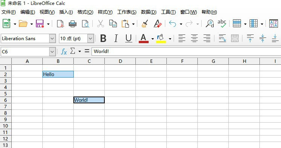Copy the selection with the Copy icon

point(113,24)
